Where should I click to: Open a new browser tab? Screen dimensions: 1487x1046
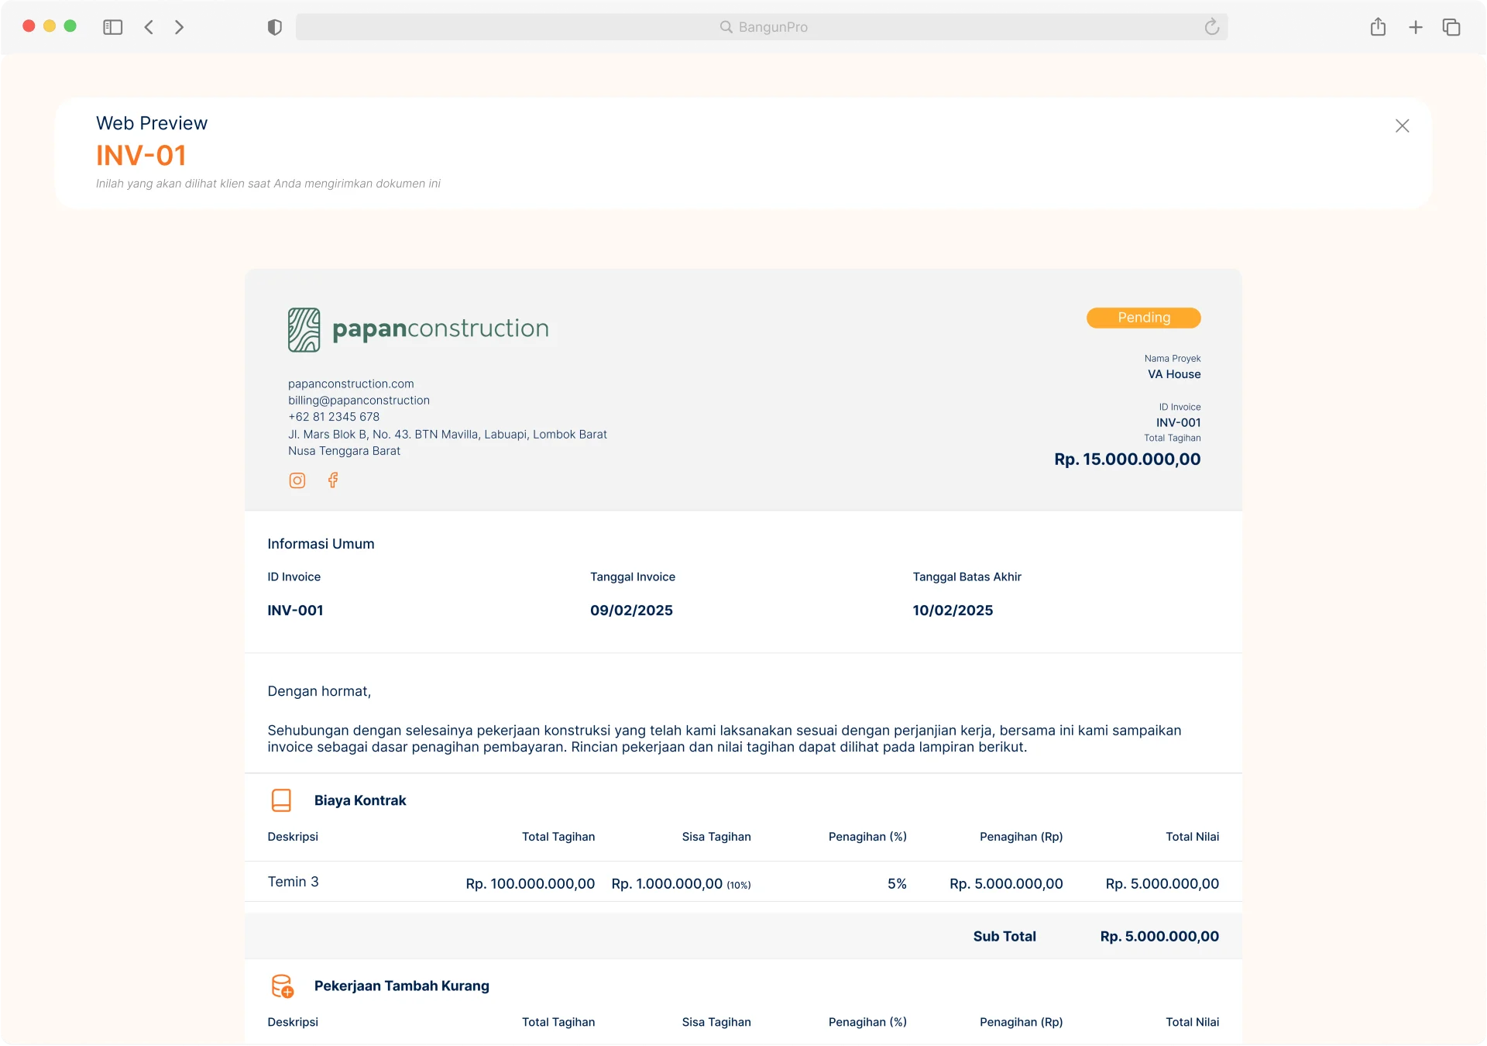coord(1415,26)
